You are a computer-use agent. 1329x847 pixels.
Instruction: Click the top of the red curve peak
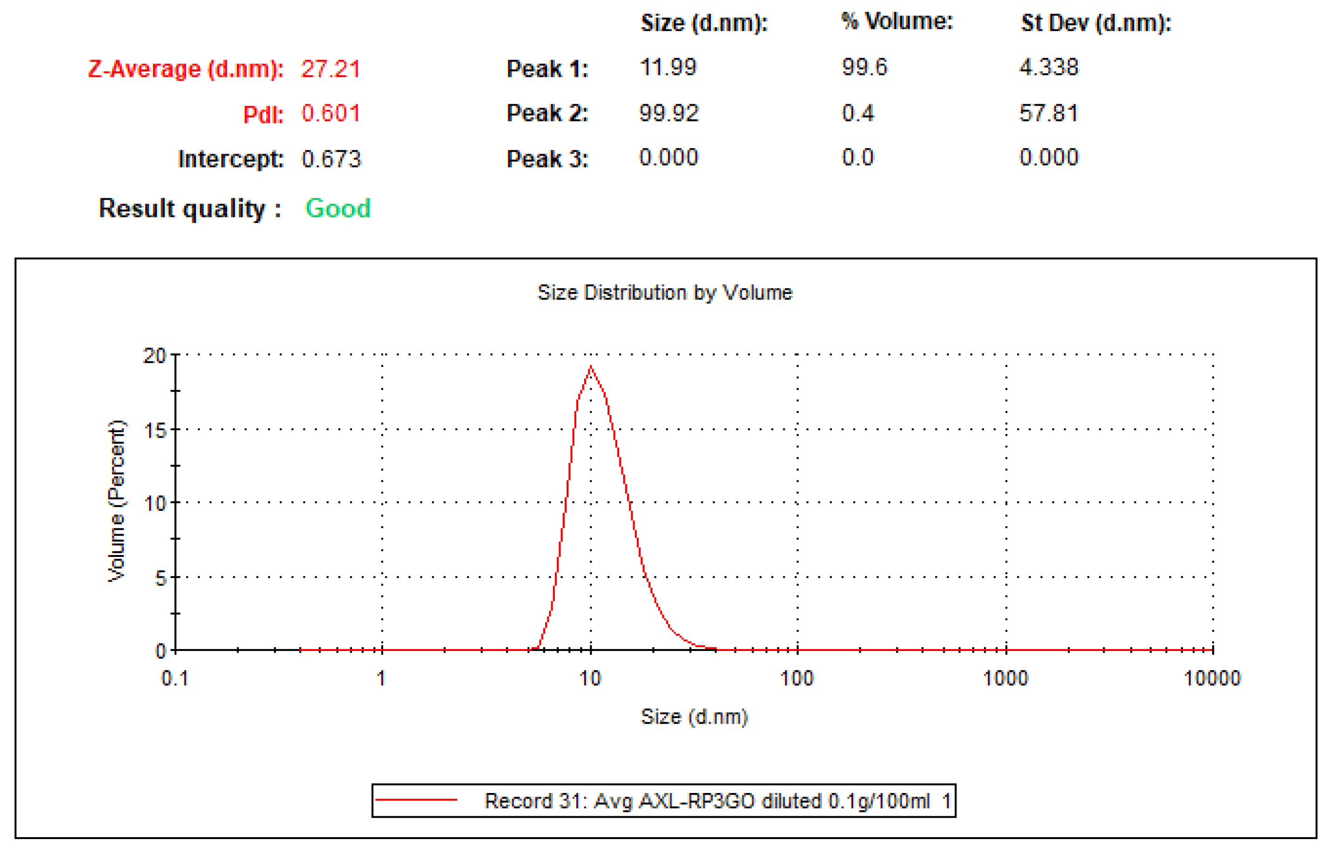coord(591,368)
